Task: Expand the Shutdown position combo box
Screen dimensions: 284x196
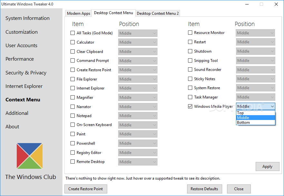Action: tap(255, 51)
